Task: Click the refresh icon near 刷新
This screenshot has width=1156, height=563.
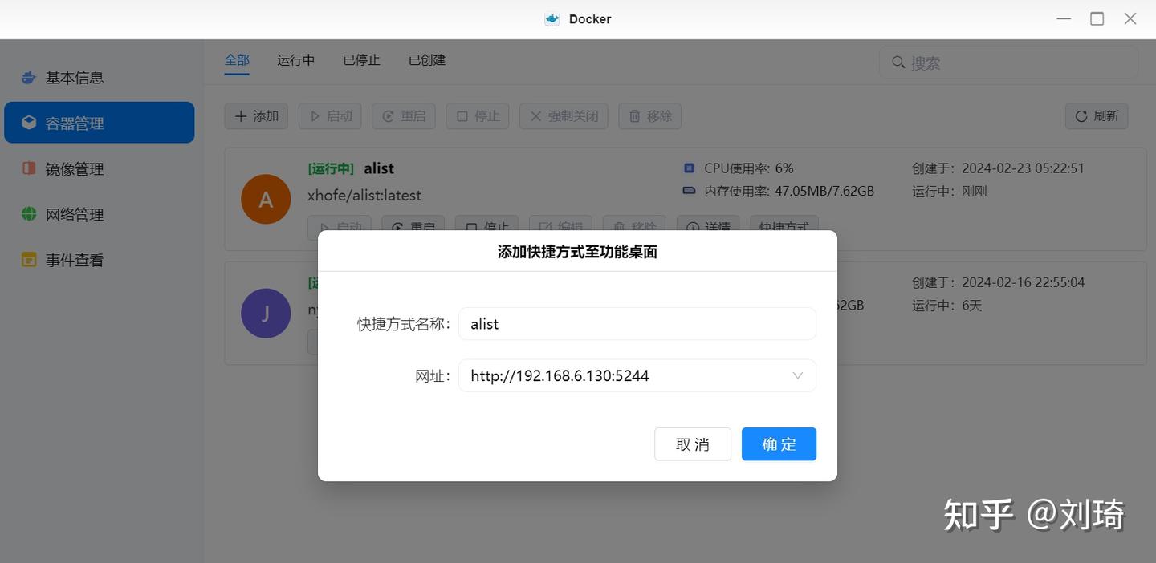Action: [x=1081, y=115]
